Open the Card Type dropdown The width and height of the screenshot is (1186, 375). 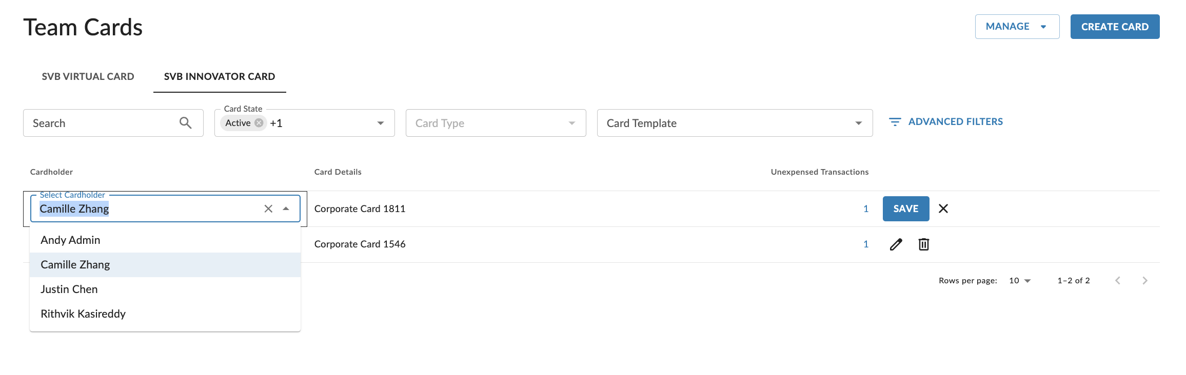coord(571,123)
